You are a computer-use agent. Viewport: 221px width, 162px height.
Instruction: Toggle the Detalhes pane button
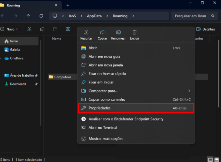(206, 29)
